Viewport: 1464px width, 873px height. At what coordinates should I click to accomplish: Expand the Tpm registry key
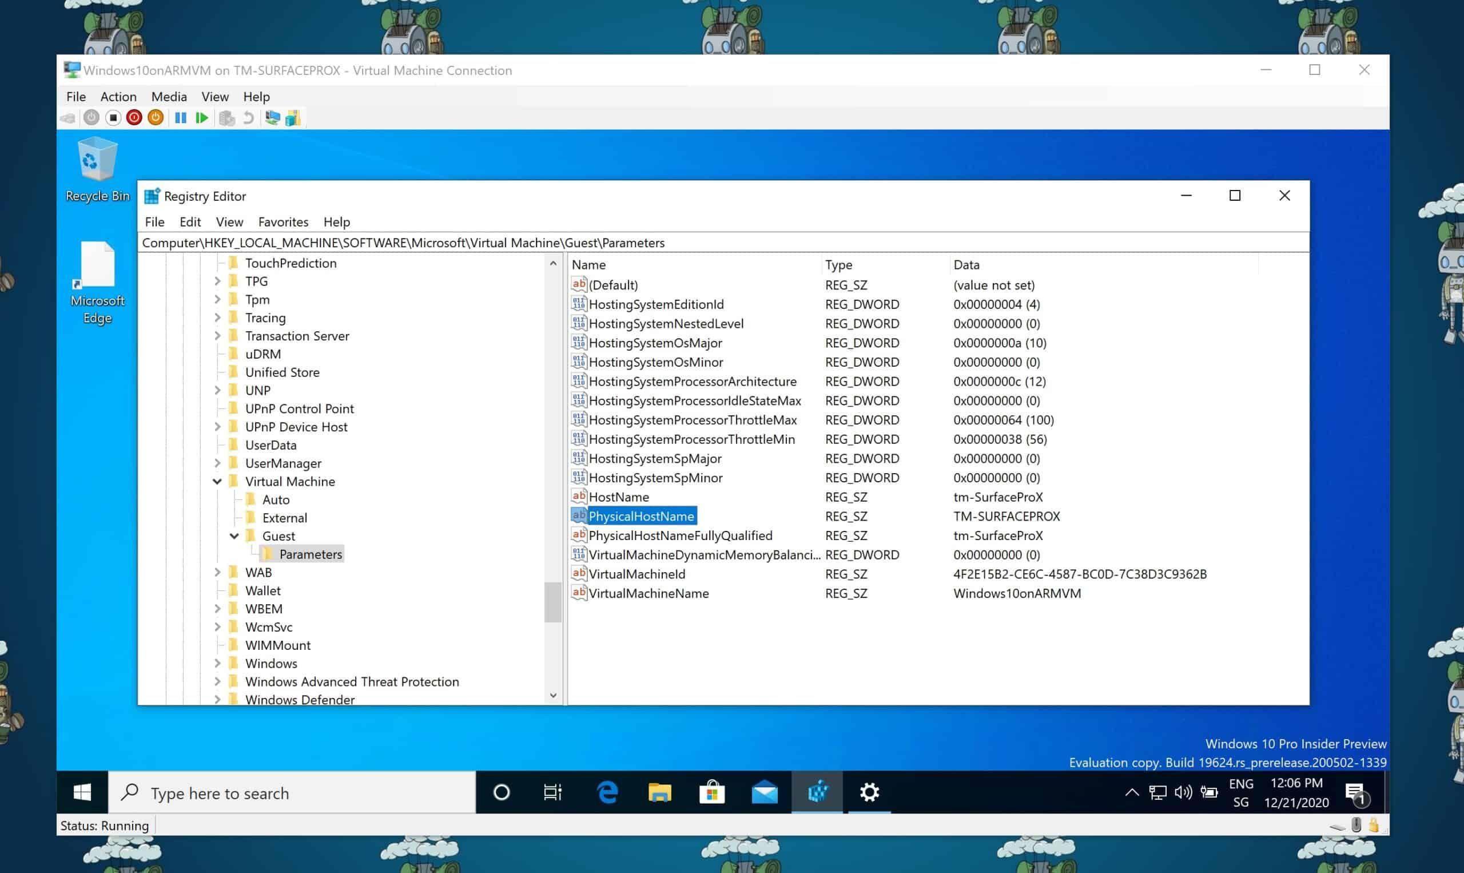217,299
